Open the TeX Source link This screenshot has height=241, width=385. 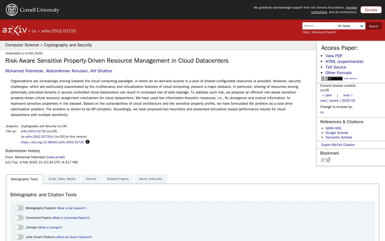tap(336, 67)
